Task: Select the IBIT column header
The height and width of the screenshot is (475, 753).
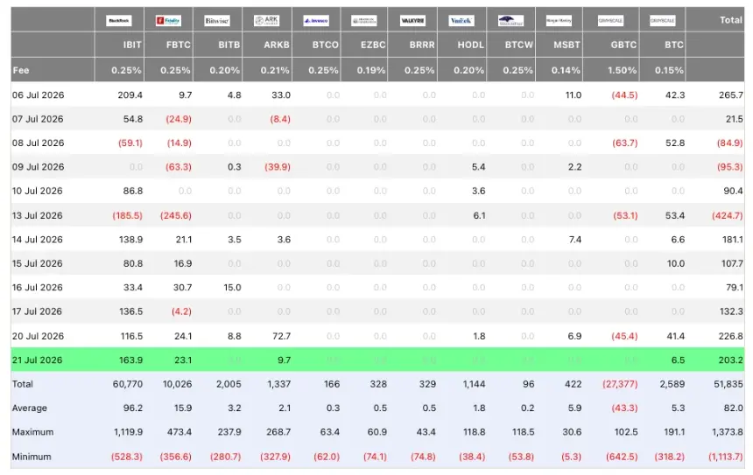Action: [x=132, y=45]
